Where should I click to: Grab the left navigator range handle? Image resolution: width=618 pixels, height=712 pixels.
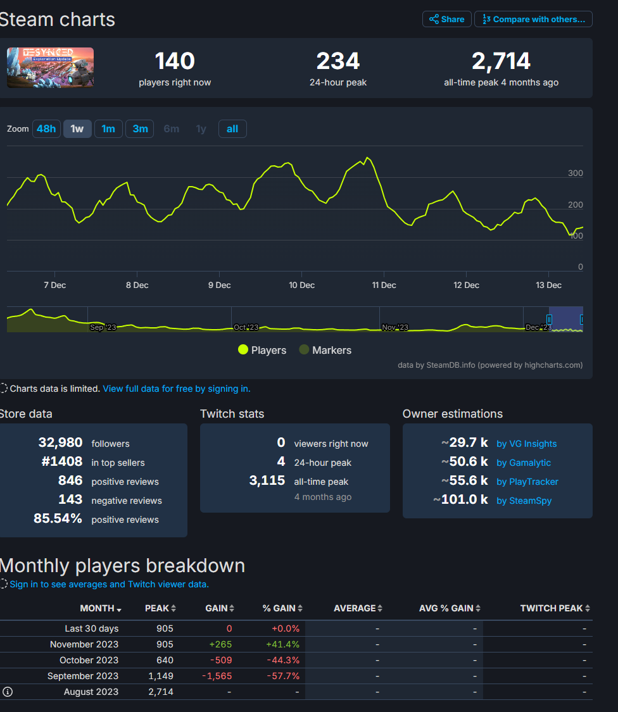click(x=549, y=320)
